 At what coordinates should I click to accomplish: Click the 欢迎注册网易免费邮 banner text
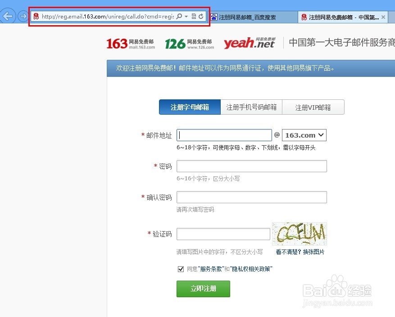click(x=225, y=68)
